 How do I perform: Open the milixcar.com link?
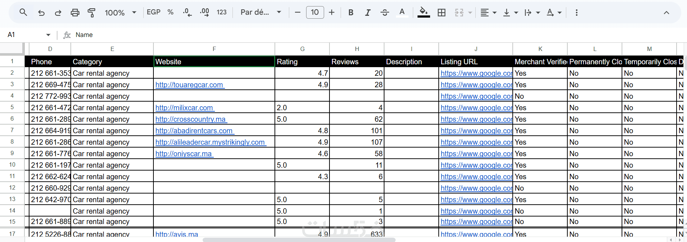pyautogui.click(x=184, y=108)
